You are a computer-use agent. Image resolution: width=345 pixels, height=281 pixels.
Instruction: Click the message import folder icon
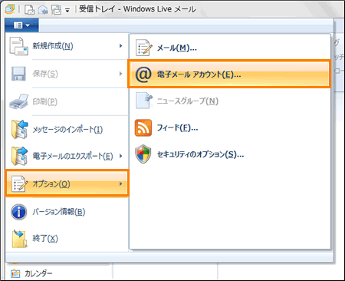19,129
